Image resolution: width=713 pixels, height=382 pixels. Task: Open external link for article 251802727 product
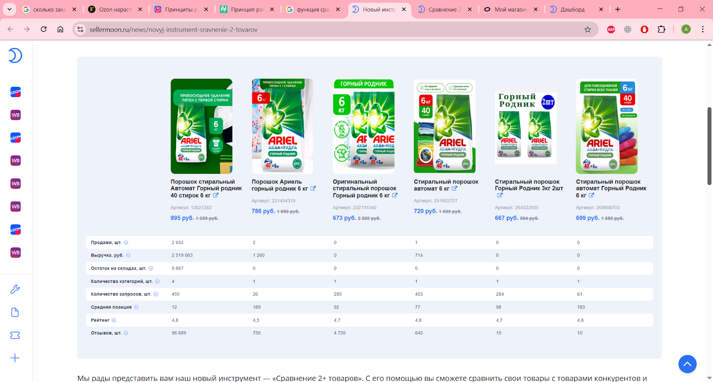tap(455, 188)
